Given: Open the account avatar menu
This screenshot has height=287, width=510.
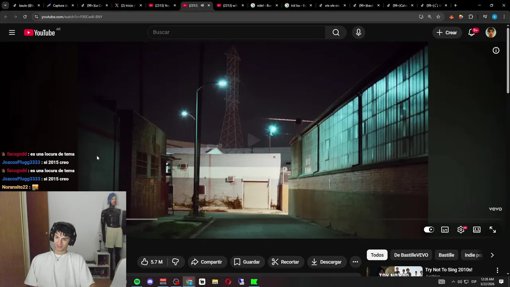Looking at the screenshot, I should [x=491, y=33].
